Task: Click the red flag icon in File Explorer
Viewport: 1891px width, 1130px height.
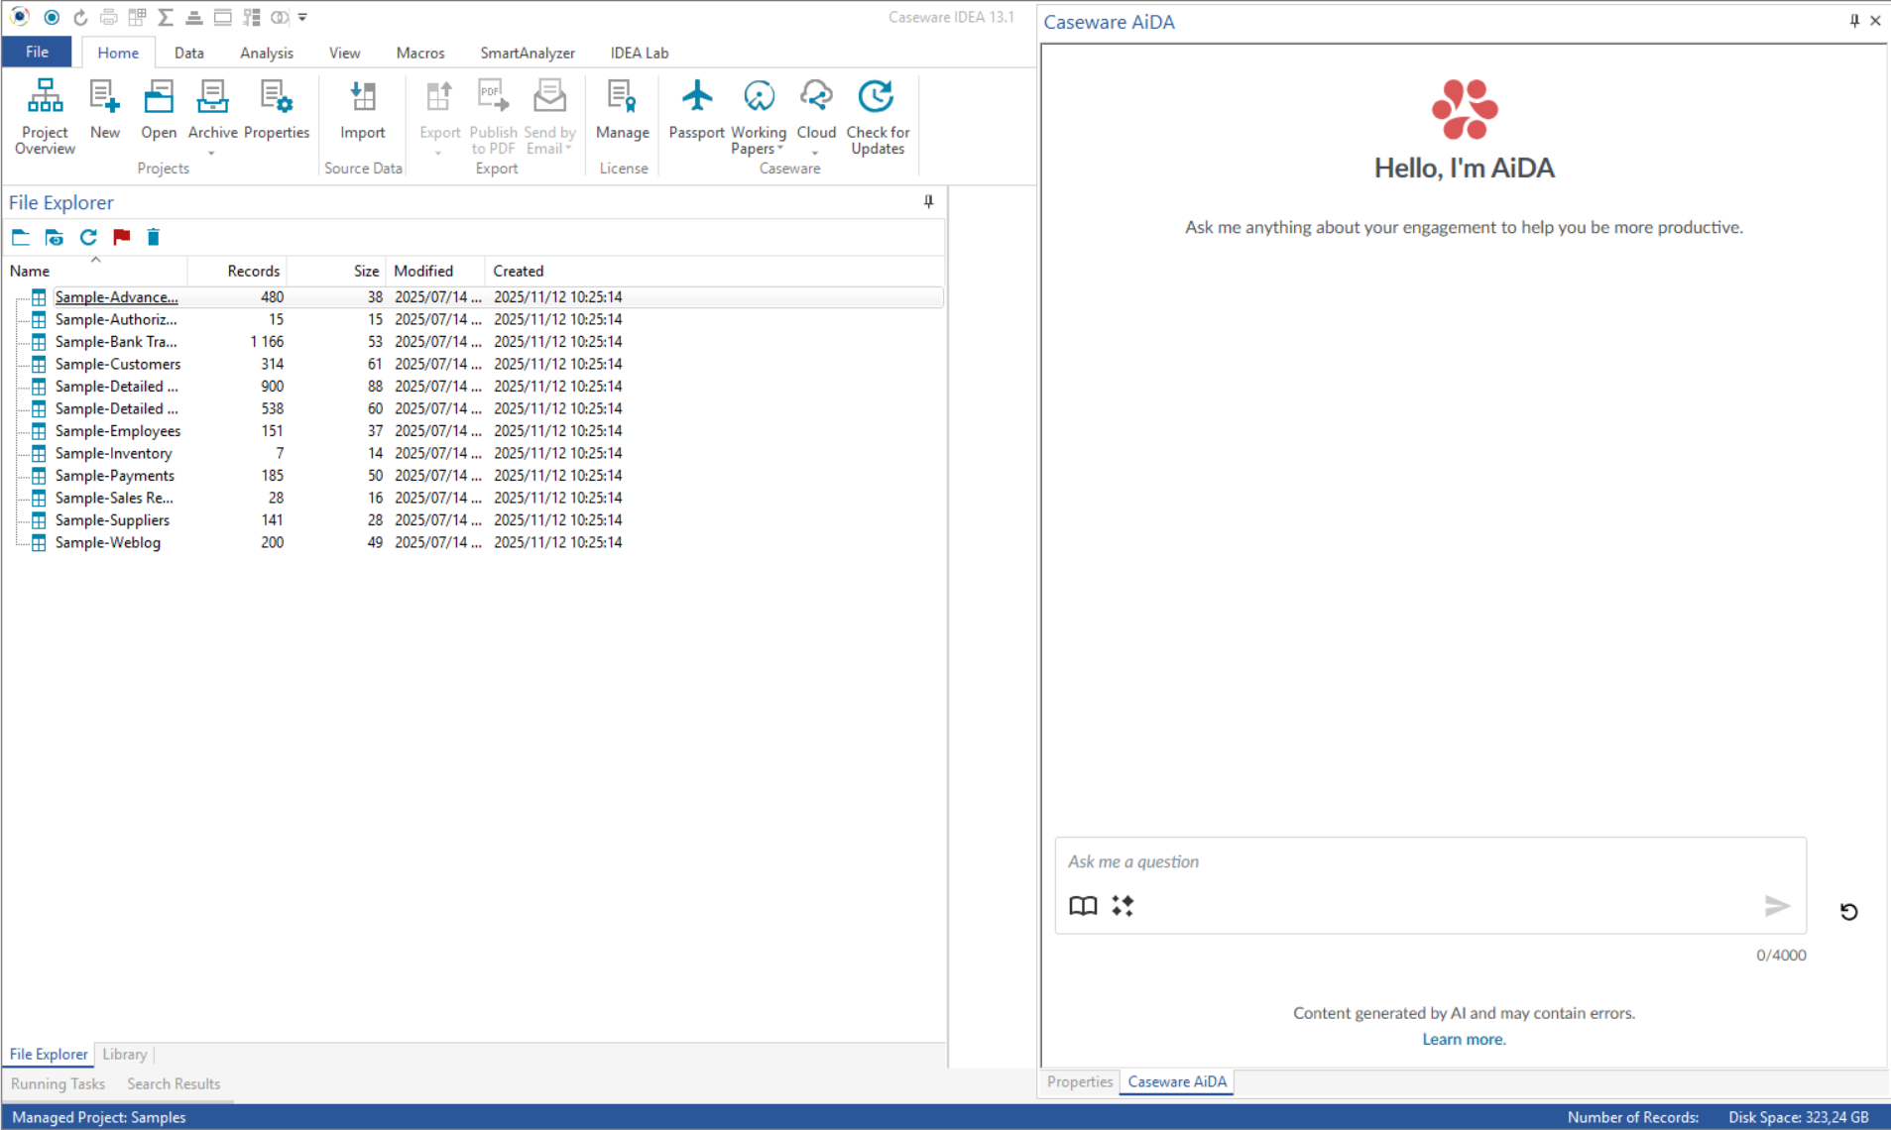Action: point(122,237)
